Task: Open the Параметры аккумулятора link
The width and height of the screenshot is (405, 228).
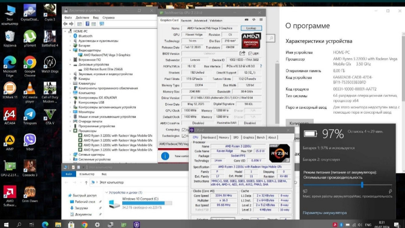Action: tap(325, 213)
